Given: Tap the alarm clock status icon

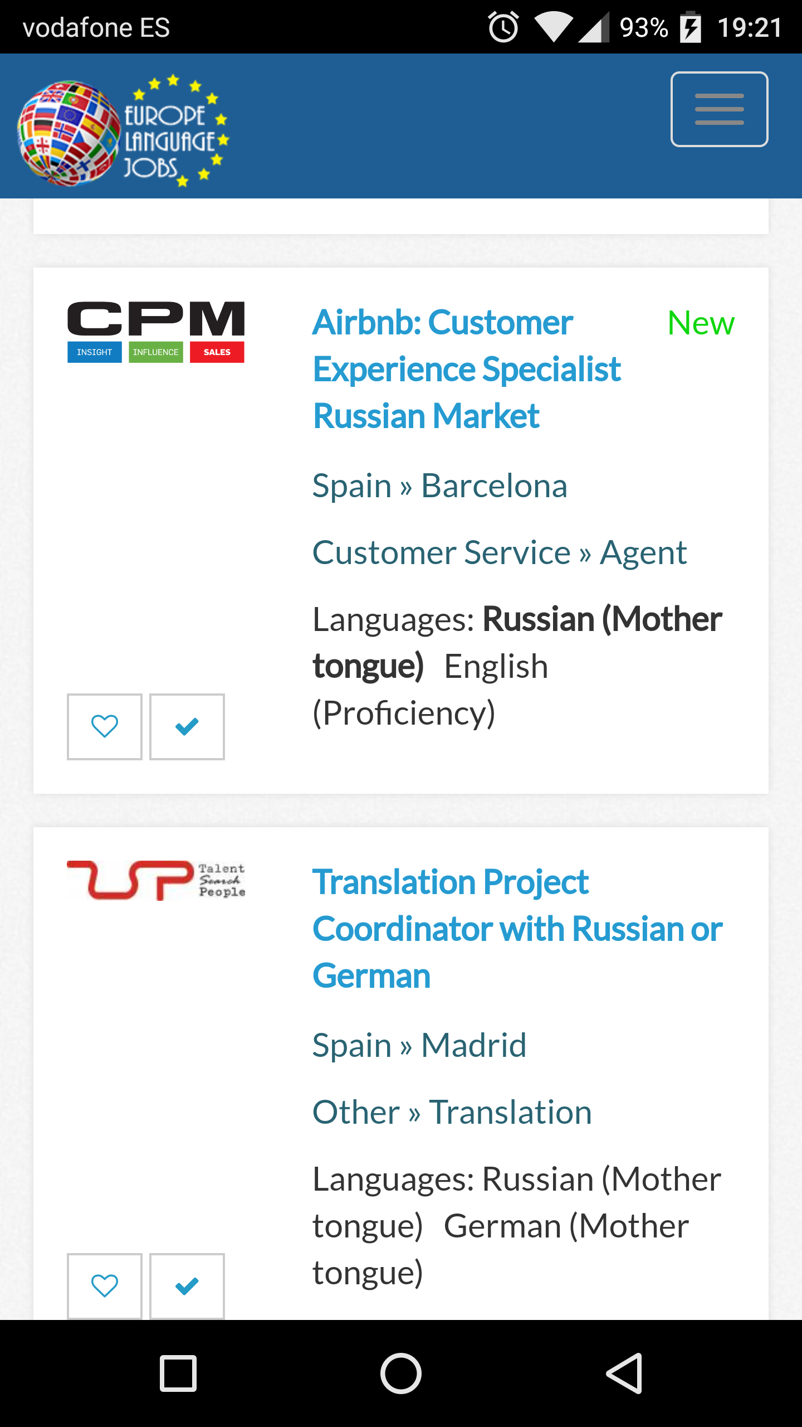Looking at the screenshot, I should point(503,27).
